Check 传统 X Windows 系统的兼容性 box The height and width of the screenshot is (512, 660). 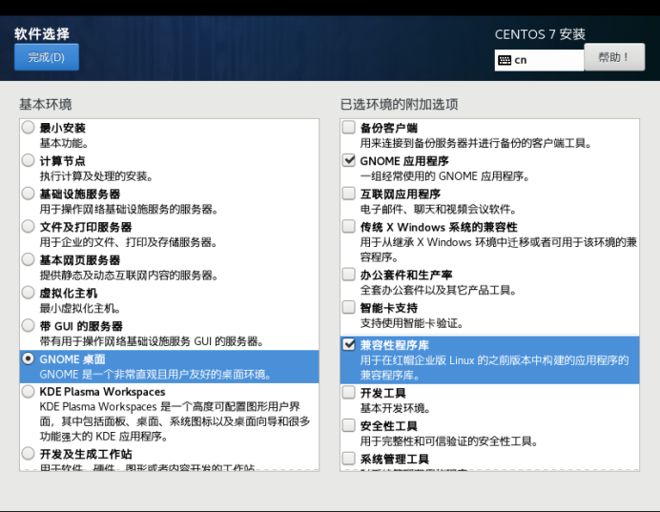pos(349,227)
